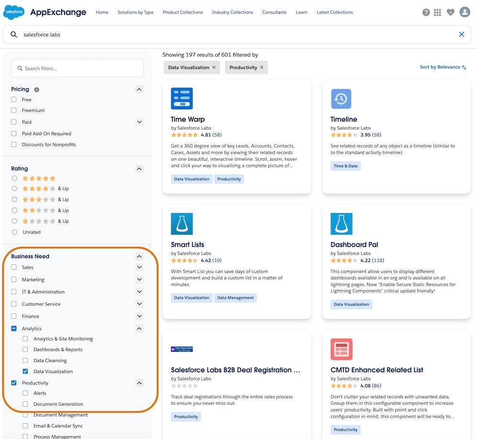Open the Learn nav item
478x439 pixels.
302,12
